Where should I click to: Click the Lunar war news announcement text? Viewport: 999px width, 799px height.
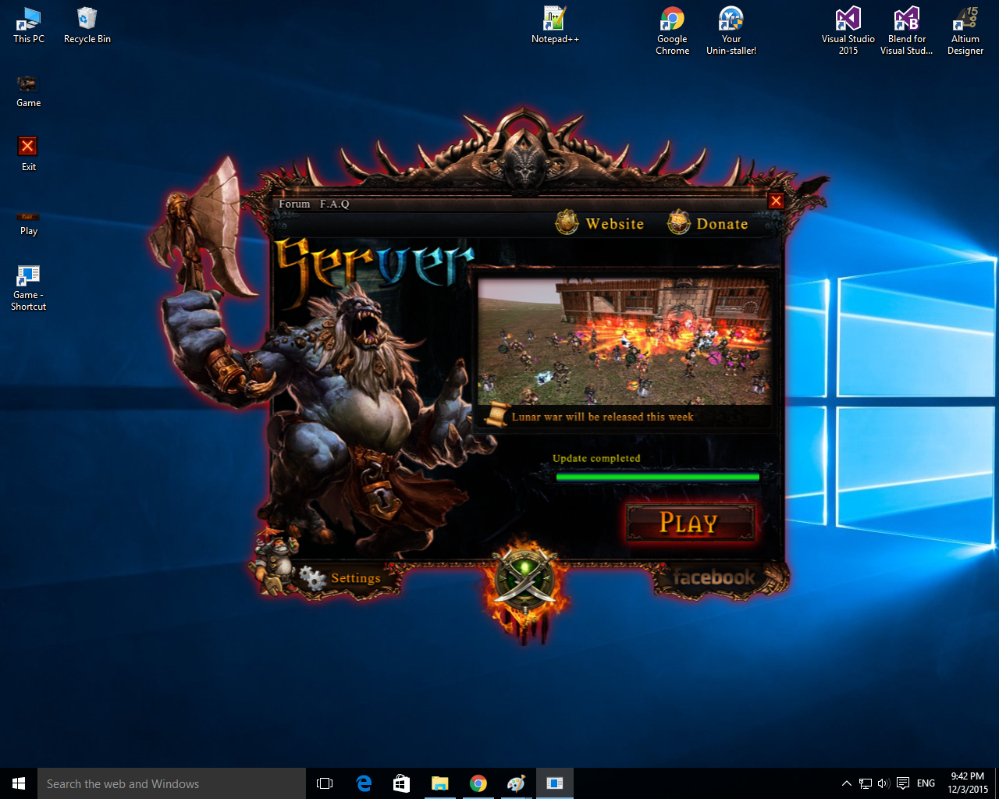pos(603,417)
